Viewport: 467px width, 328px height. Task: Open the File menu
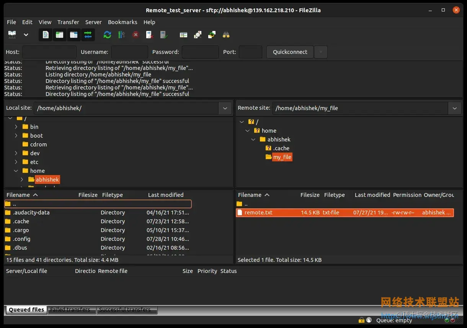pos(11,22)
